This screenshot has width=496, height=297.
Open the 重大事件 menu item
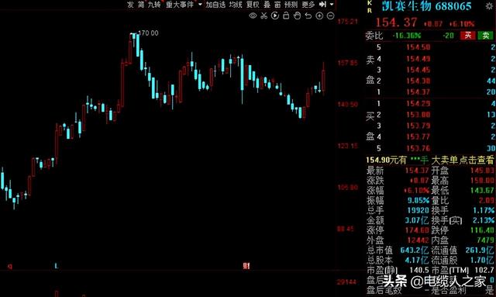coord(180,5)
